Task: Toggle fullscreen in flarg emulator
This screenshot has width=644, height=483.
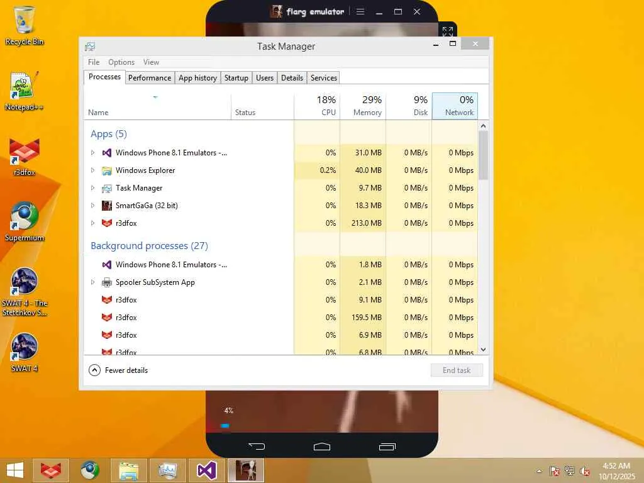Action: click(x=448, y=31)
